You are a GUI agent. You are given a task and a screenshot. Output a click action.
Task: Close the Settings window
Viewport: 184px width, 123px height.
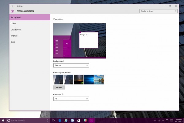(x=176, y=6)
